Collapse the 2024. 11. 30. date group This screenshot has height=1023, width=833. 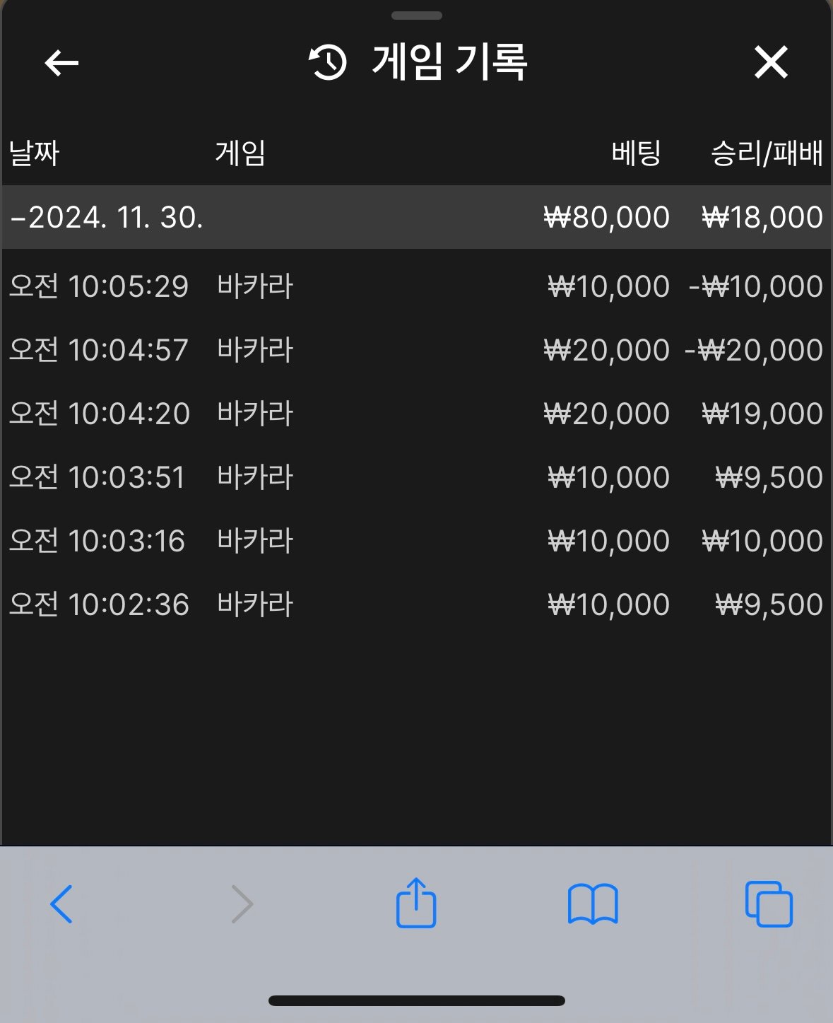[106, 217]
